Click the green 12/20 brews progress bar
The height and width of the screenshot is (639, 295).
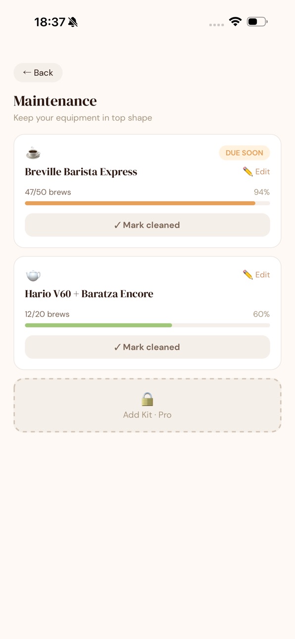point(147,325)
